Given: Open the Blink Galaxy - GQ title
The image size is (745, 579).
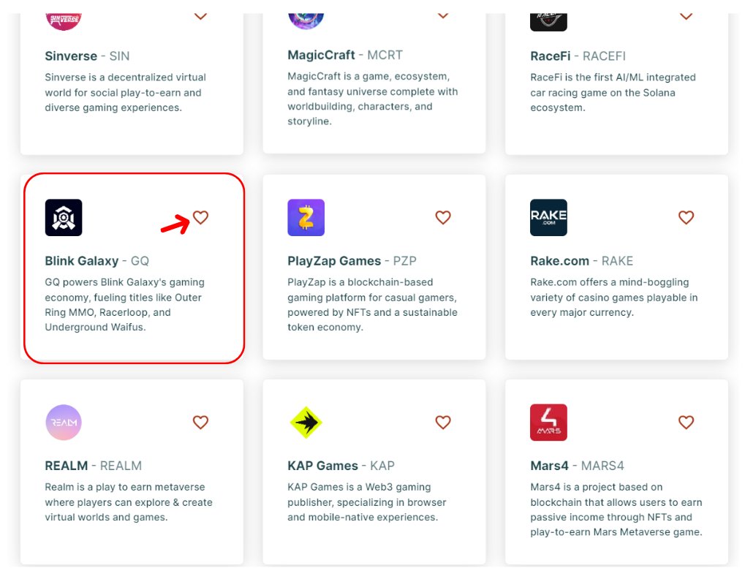Looking at the screenshot, I should pos(97,261).
